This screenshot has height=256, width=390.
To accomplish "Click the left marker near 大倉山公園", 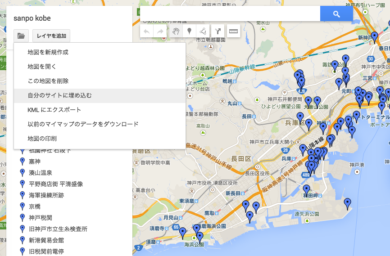I will tap(308, 102).
